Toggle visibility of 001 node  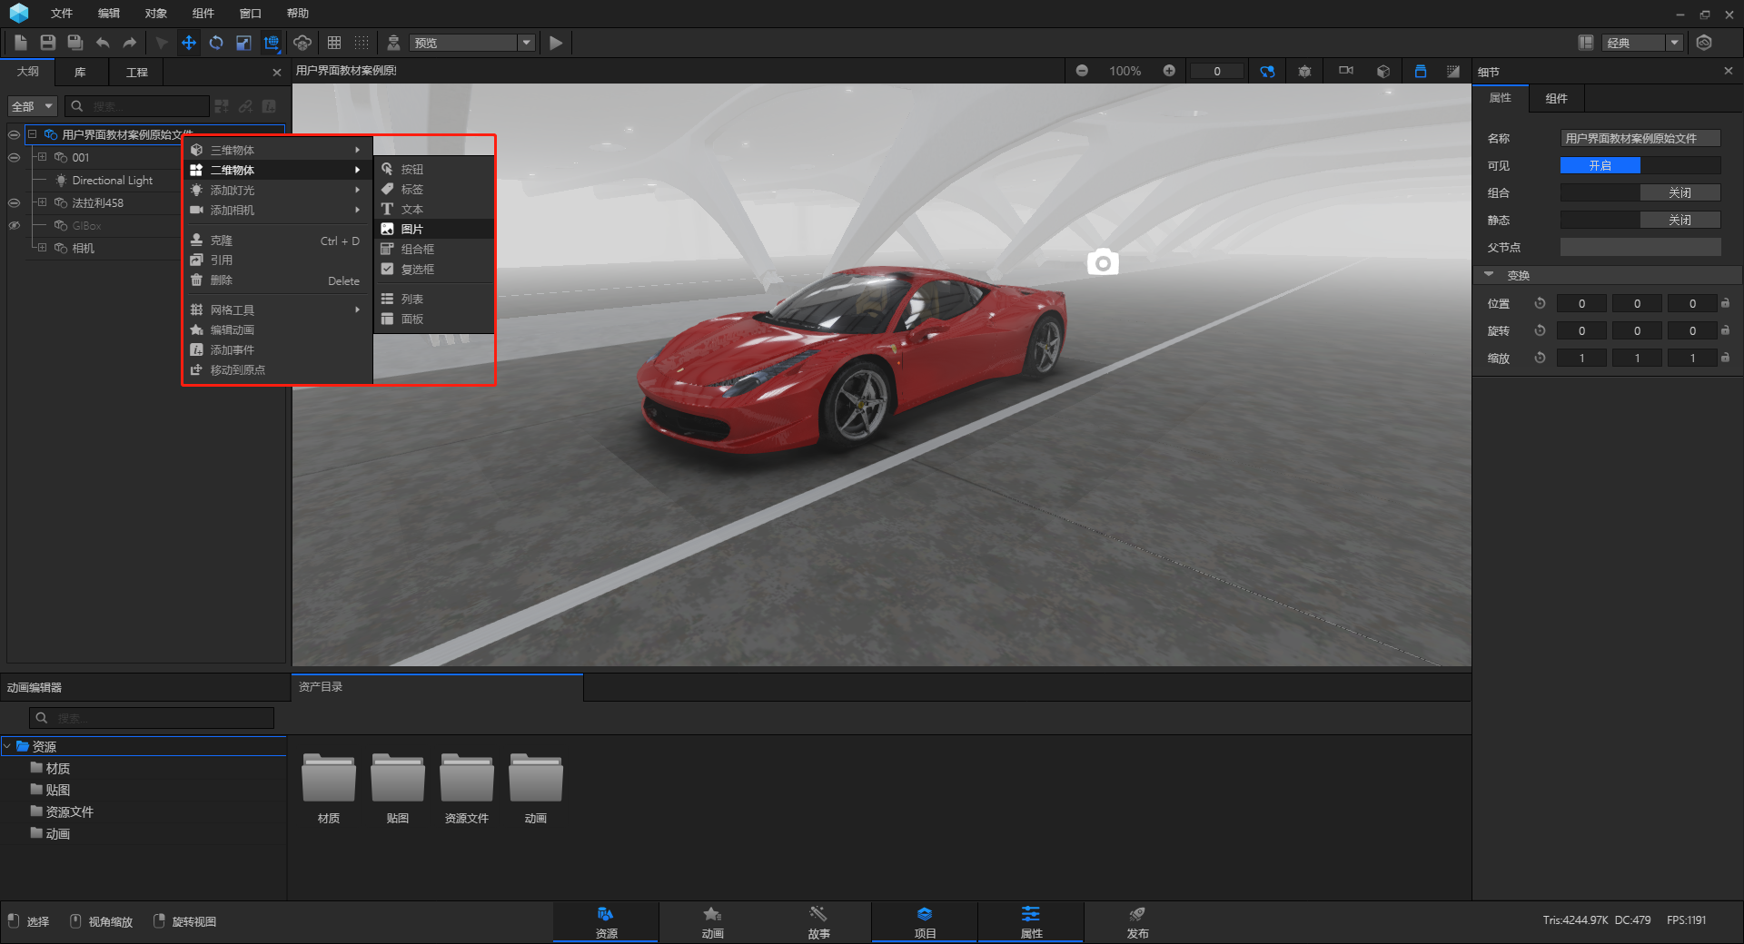coord(14,157)
